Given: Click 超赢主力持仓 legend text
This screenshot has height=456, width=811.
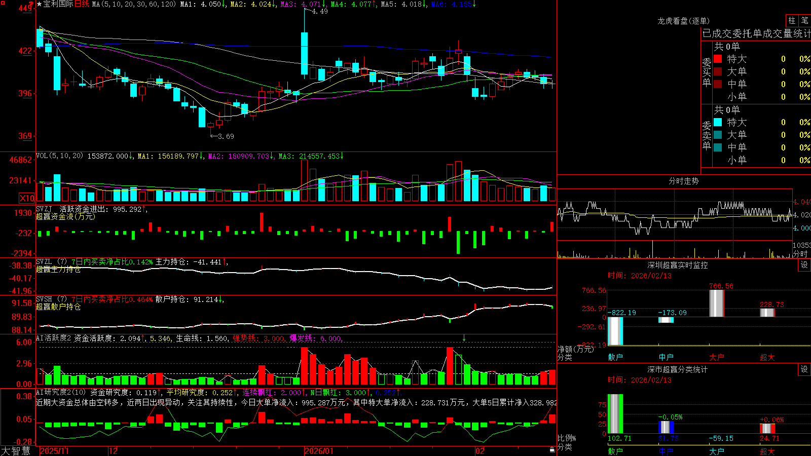Looking at the screenshot, I should [x=58, y=269].
